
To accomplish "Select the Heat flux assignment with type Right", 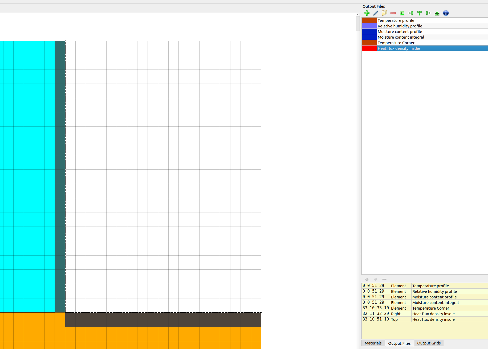I will [425, 314].
